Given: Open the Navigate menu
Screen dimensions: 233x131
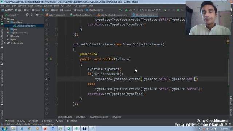Looking at the screenshot, I should 22,6.
